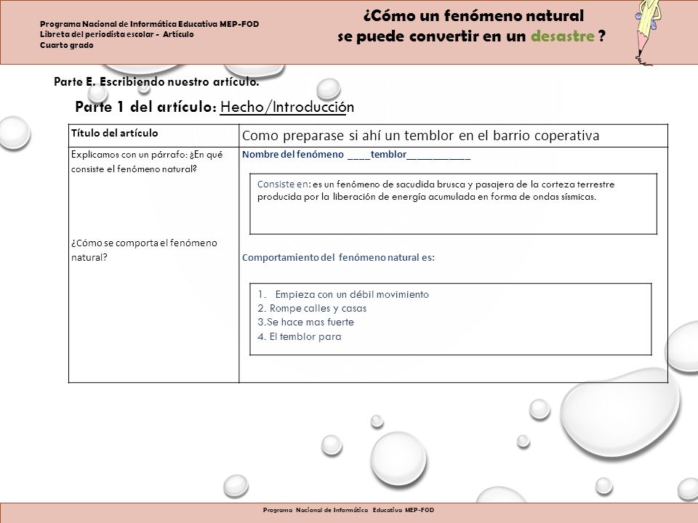Click the green word 'desastre'

coord(562,36)
